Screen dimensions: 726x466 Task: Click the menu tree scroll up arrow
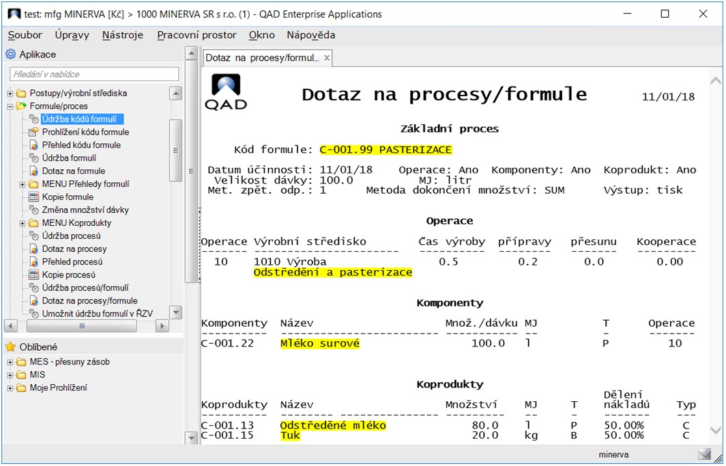click(176, 93)
